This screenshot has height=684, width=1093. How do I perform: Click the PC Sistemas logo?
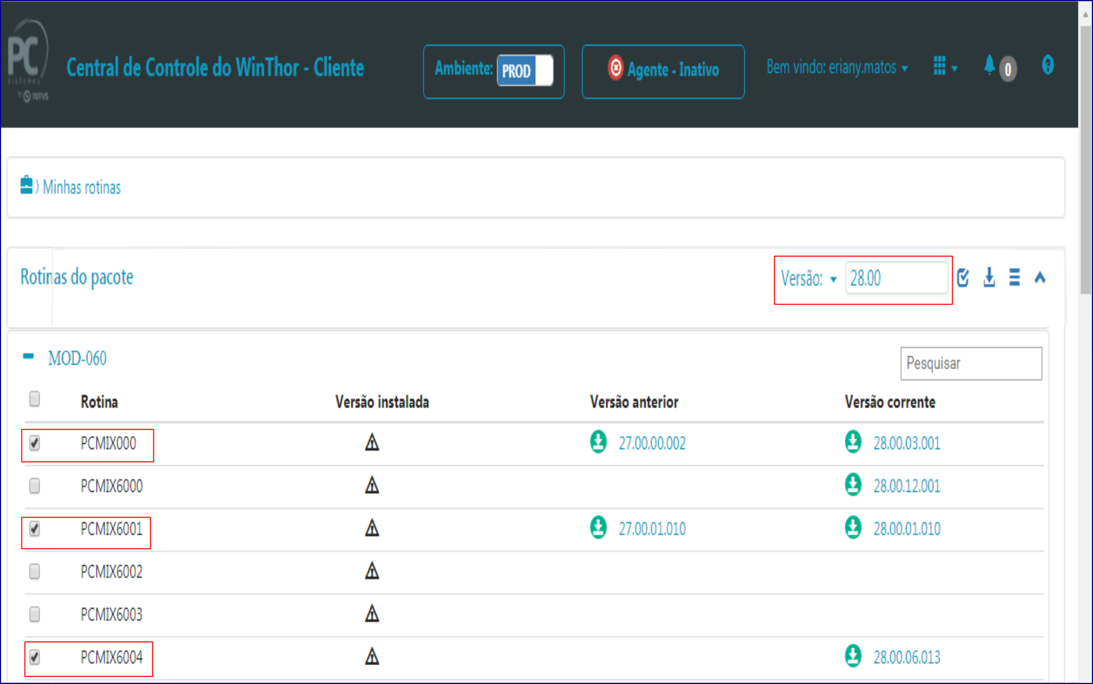tap(29, 61)
